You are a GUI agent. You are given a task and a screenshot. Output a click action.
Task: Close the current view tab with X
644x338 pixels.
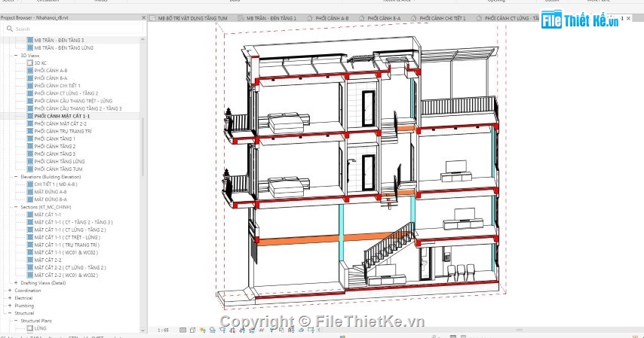pyautogui.click(x=628, y=18)
